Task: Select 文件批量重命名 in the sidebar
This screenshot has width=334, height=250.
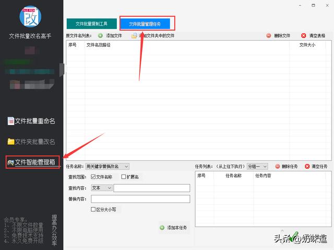Action: coord(31,121)
